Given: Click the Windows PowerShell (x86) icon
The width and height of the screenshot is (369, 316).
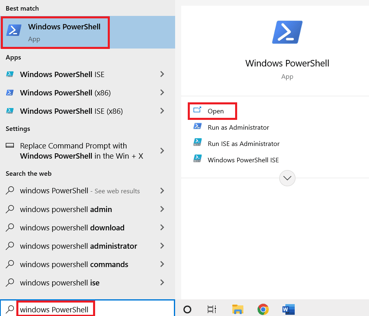Looking at the screenshot, I should pos(11,93).
